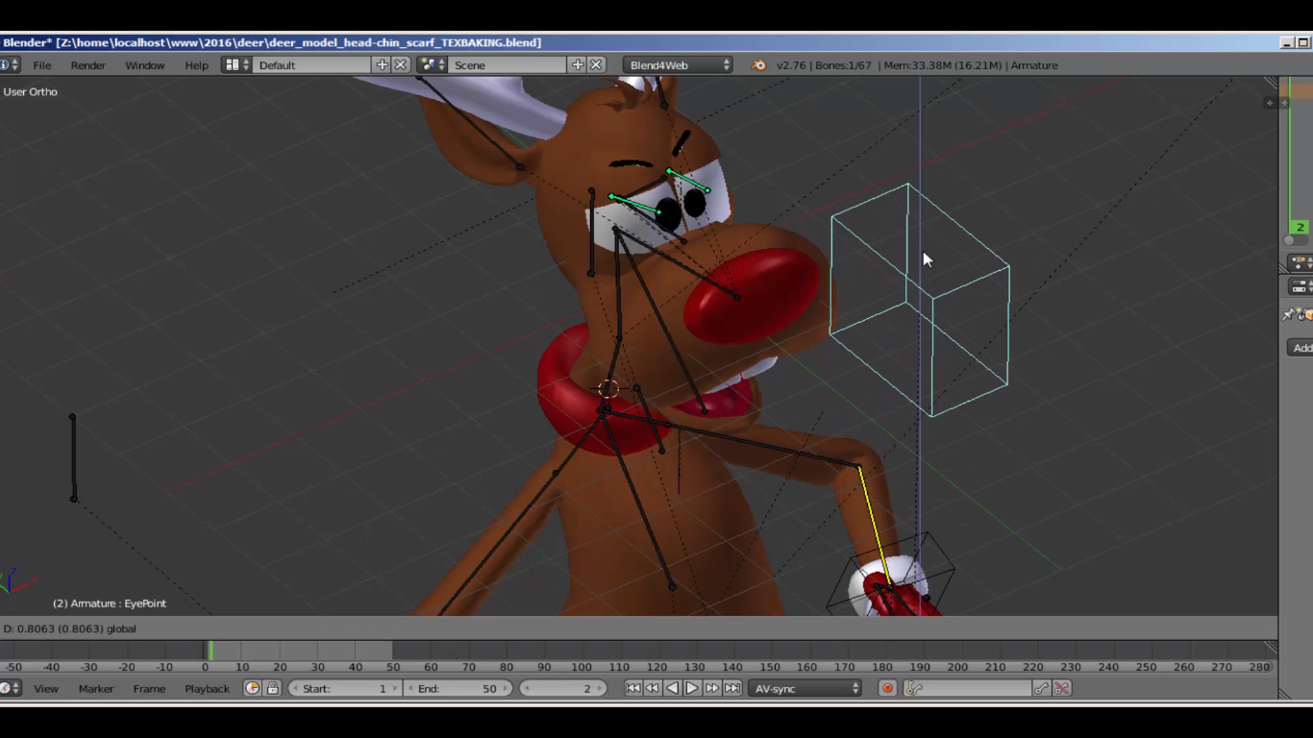
Task: Click the Blender logo icon in header
Action: [758, 65]
